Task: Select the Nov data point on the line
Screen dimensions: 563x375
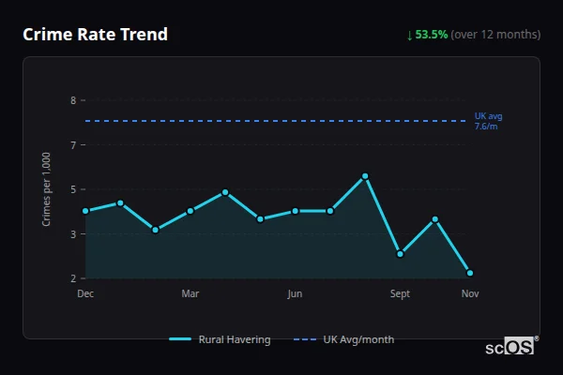Action: (x=470, y=273)
